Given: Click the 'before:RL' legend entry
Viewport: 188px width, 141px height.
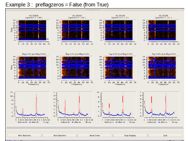Looking at the screenshot, I should pyautogui.click(x=64, y=122).
